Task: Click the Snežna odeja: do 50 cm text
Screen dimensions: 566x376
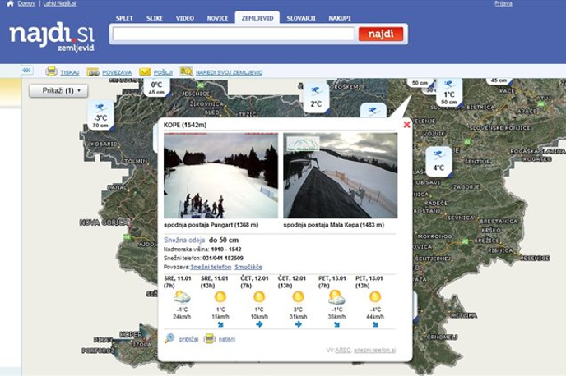Action: click(x=201, y=240)
